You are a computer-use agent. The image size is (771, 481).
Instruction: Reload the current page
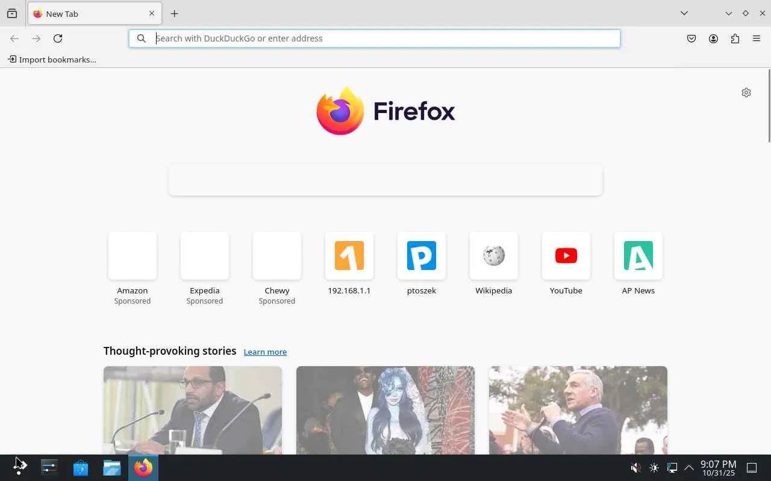(58, 38)
